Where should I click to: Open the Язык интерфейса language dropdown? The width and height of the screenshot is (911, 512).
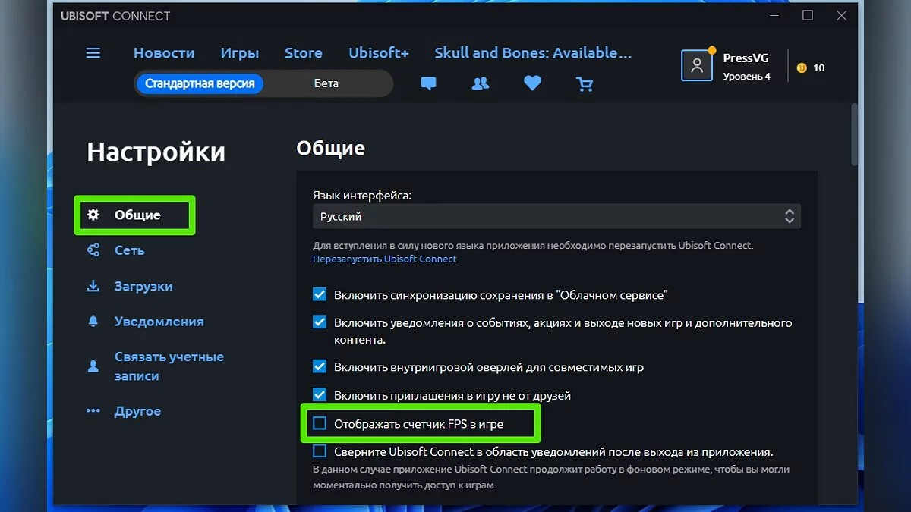tap(556, 216)
